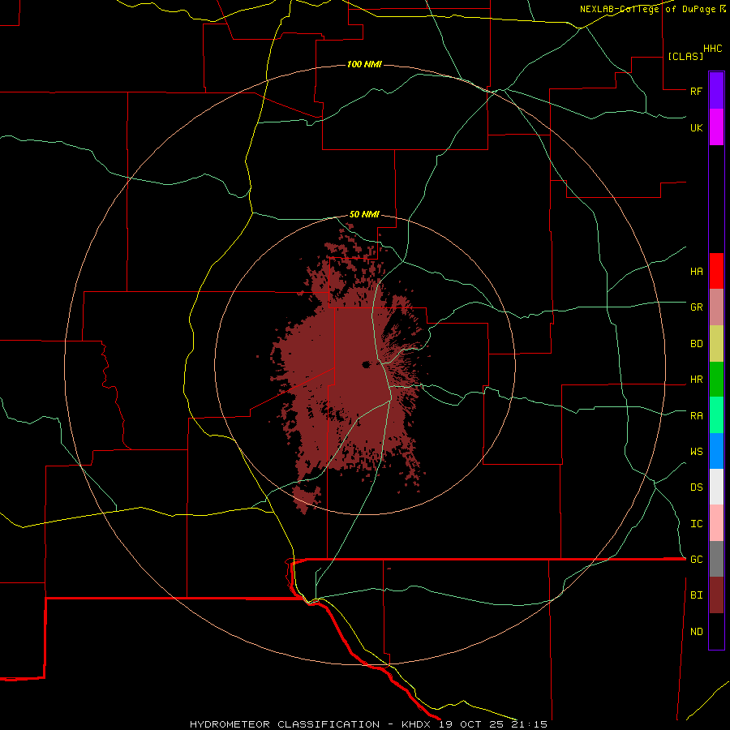
Task: Click the dusty pink GR legend swatch
Action: (x=716, y=307)
